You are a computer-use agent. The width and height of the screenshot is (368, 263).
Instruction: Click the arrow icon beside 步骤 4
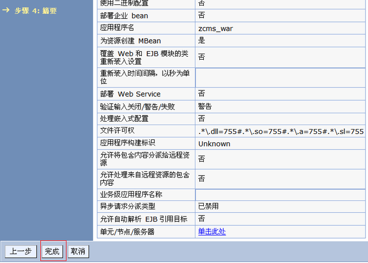[x=6, y=10]
